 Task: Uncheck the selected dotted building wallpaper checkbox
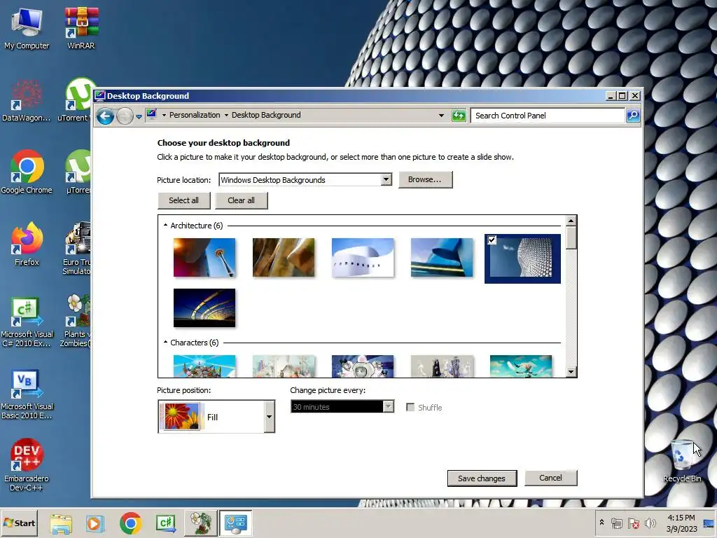[x=492, y=240]
